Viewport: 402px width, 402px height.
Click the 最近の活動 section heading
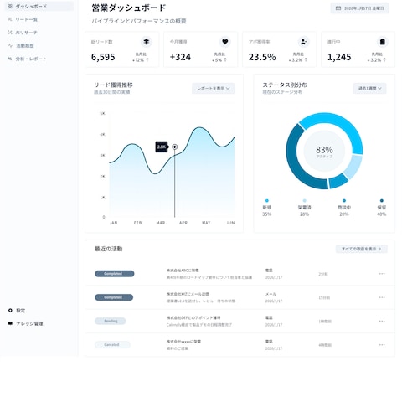pos(108,249)
